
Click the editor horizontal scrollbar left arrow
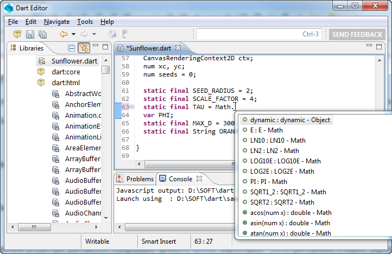click(x=139, y=164)
